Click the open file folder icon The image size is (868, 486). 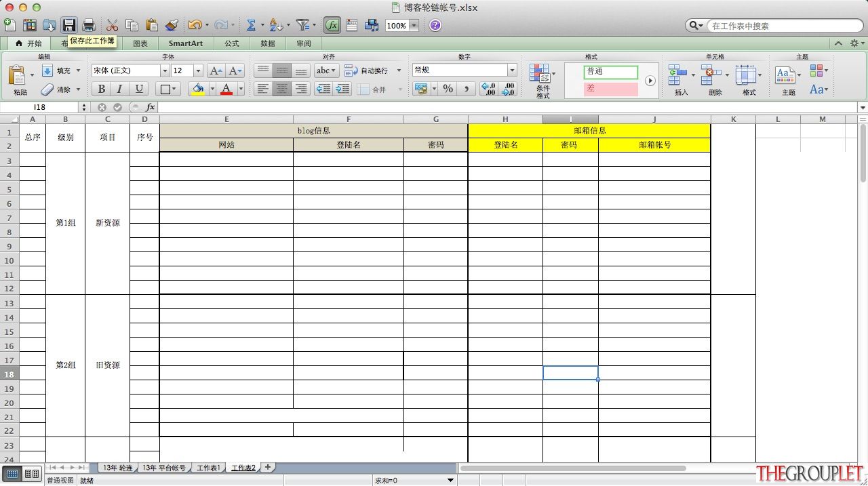pyautogui.click(x=50, y=25)
